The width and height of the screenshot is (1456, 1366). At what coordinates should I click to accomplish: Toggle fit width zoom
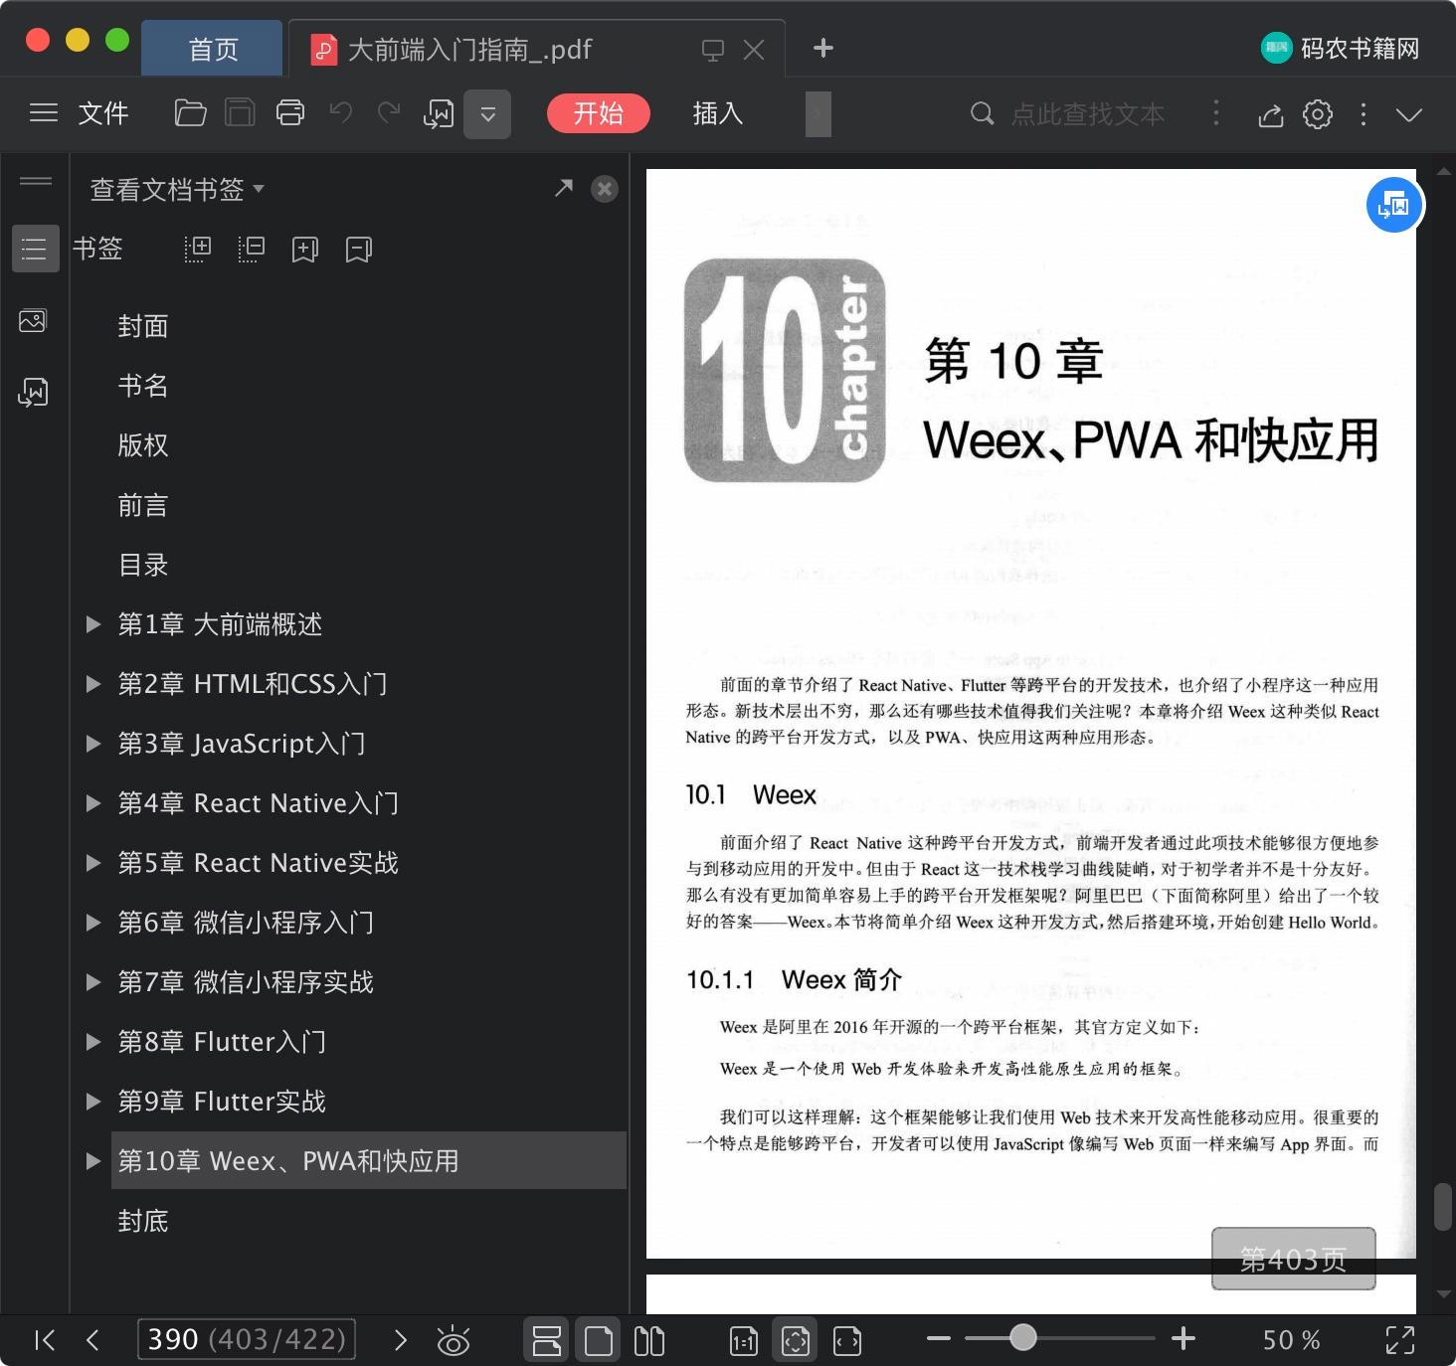847,1341
